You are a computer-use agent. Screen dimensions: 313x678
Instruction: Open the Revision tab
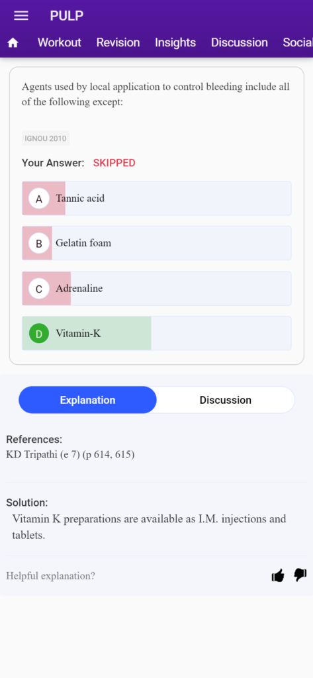pyautogui.click(x=118, y=42)
